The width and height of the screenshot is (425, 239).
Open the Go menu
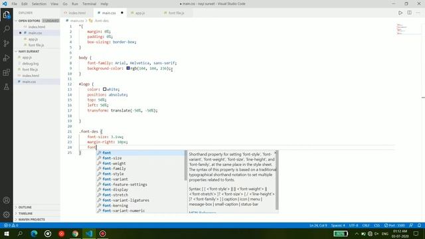[x=65, y=4]
